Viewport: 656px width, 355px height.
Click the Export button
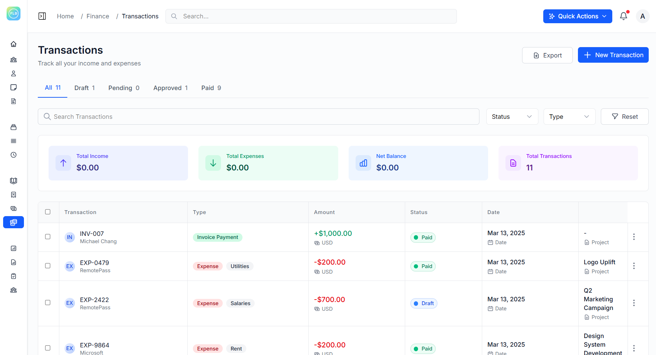pos(547,55)
